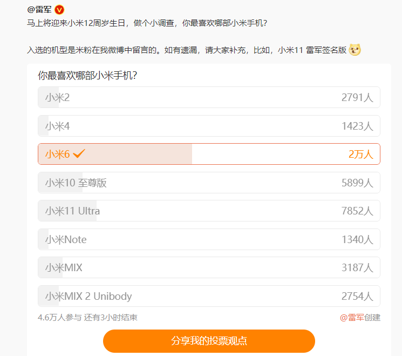Choose the 小米6 poll option
Screen dimensions: 402x356
209,154
